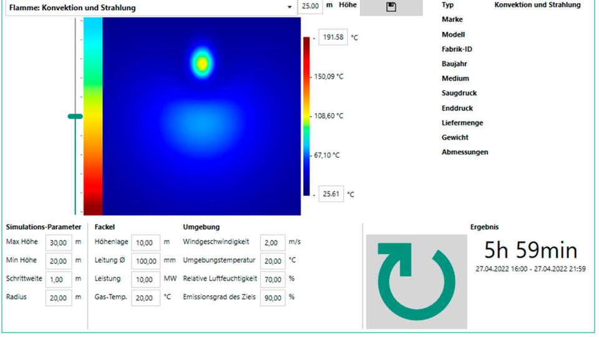The height and width of the screenshot is (337, 599).
Task: Click the green refresh simulation arrow
Action: 416,281
